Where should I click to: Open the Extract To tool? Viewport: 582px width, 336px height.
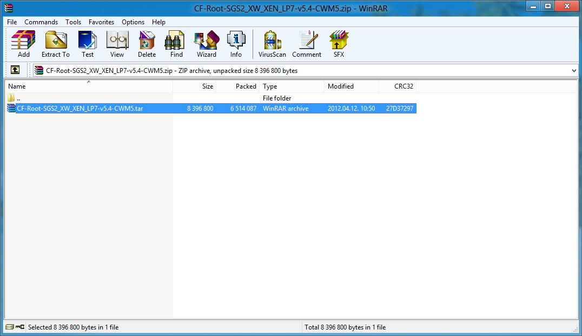[x=56, y=44]
